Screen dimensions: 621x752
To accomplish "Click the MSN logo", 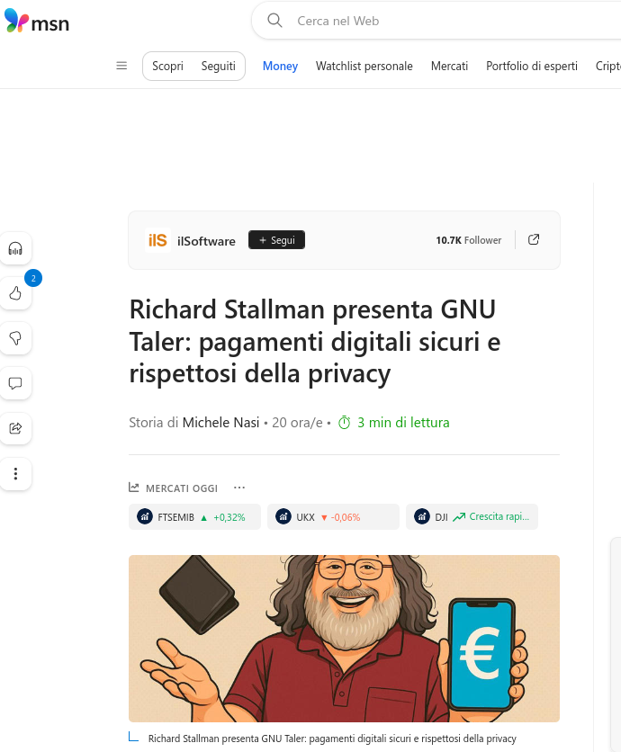I will 37,22.
